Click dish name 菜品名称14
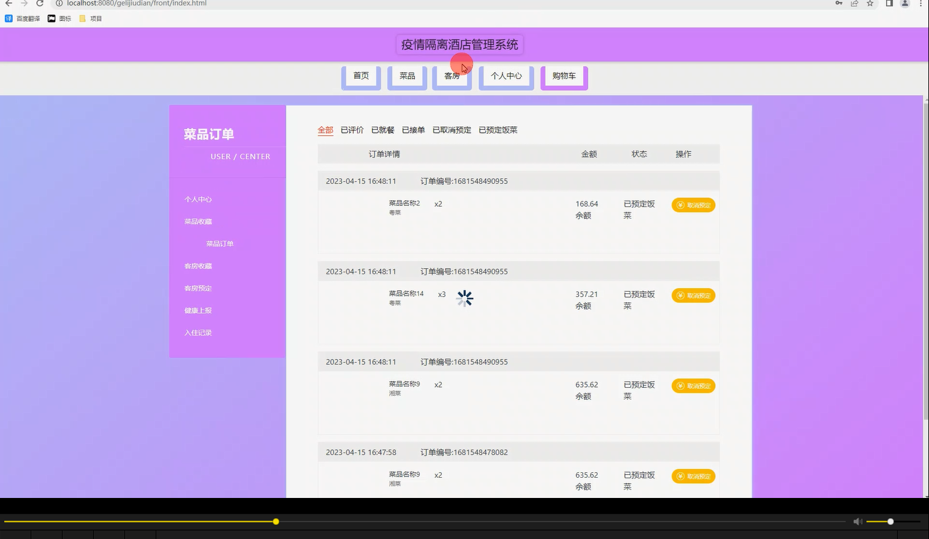929x539 pixels. click(406, 293)
